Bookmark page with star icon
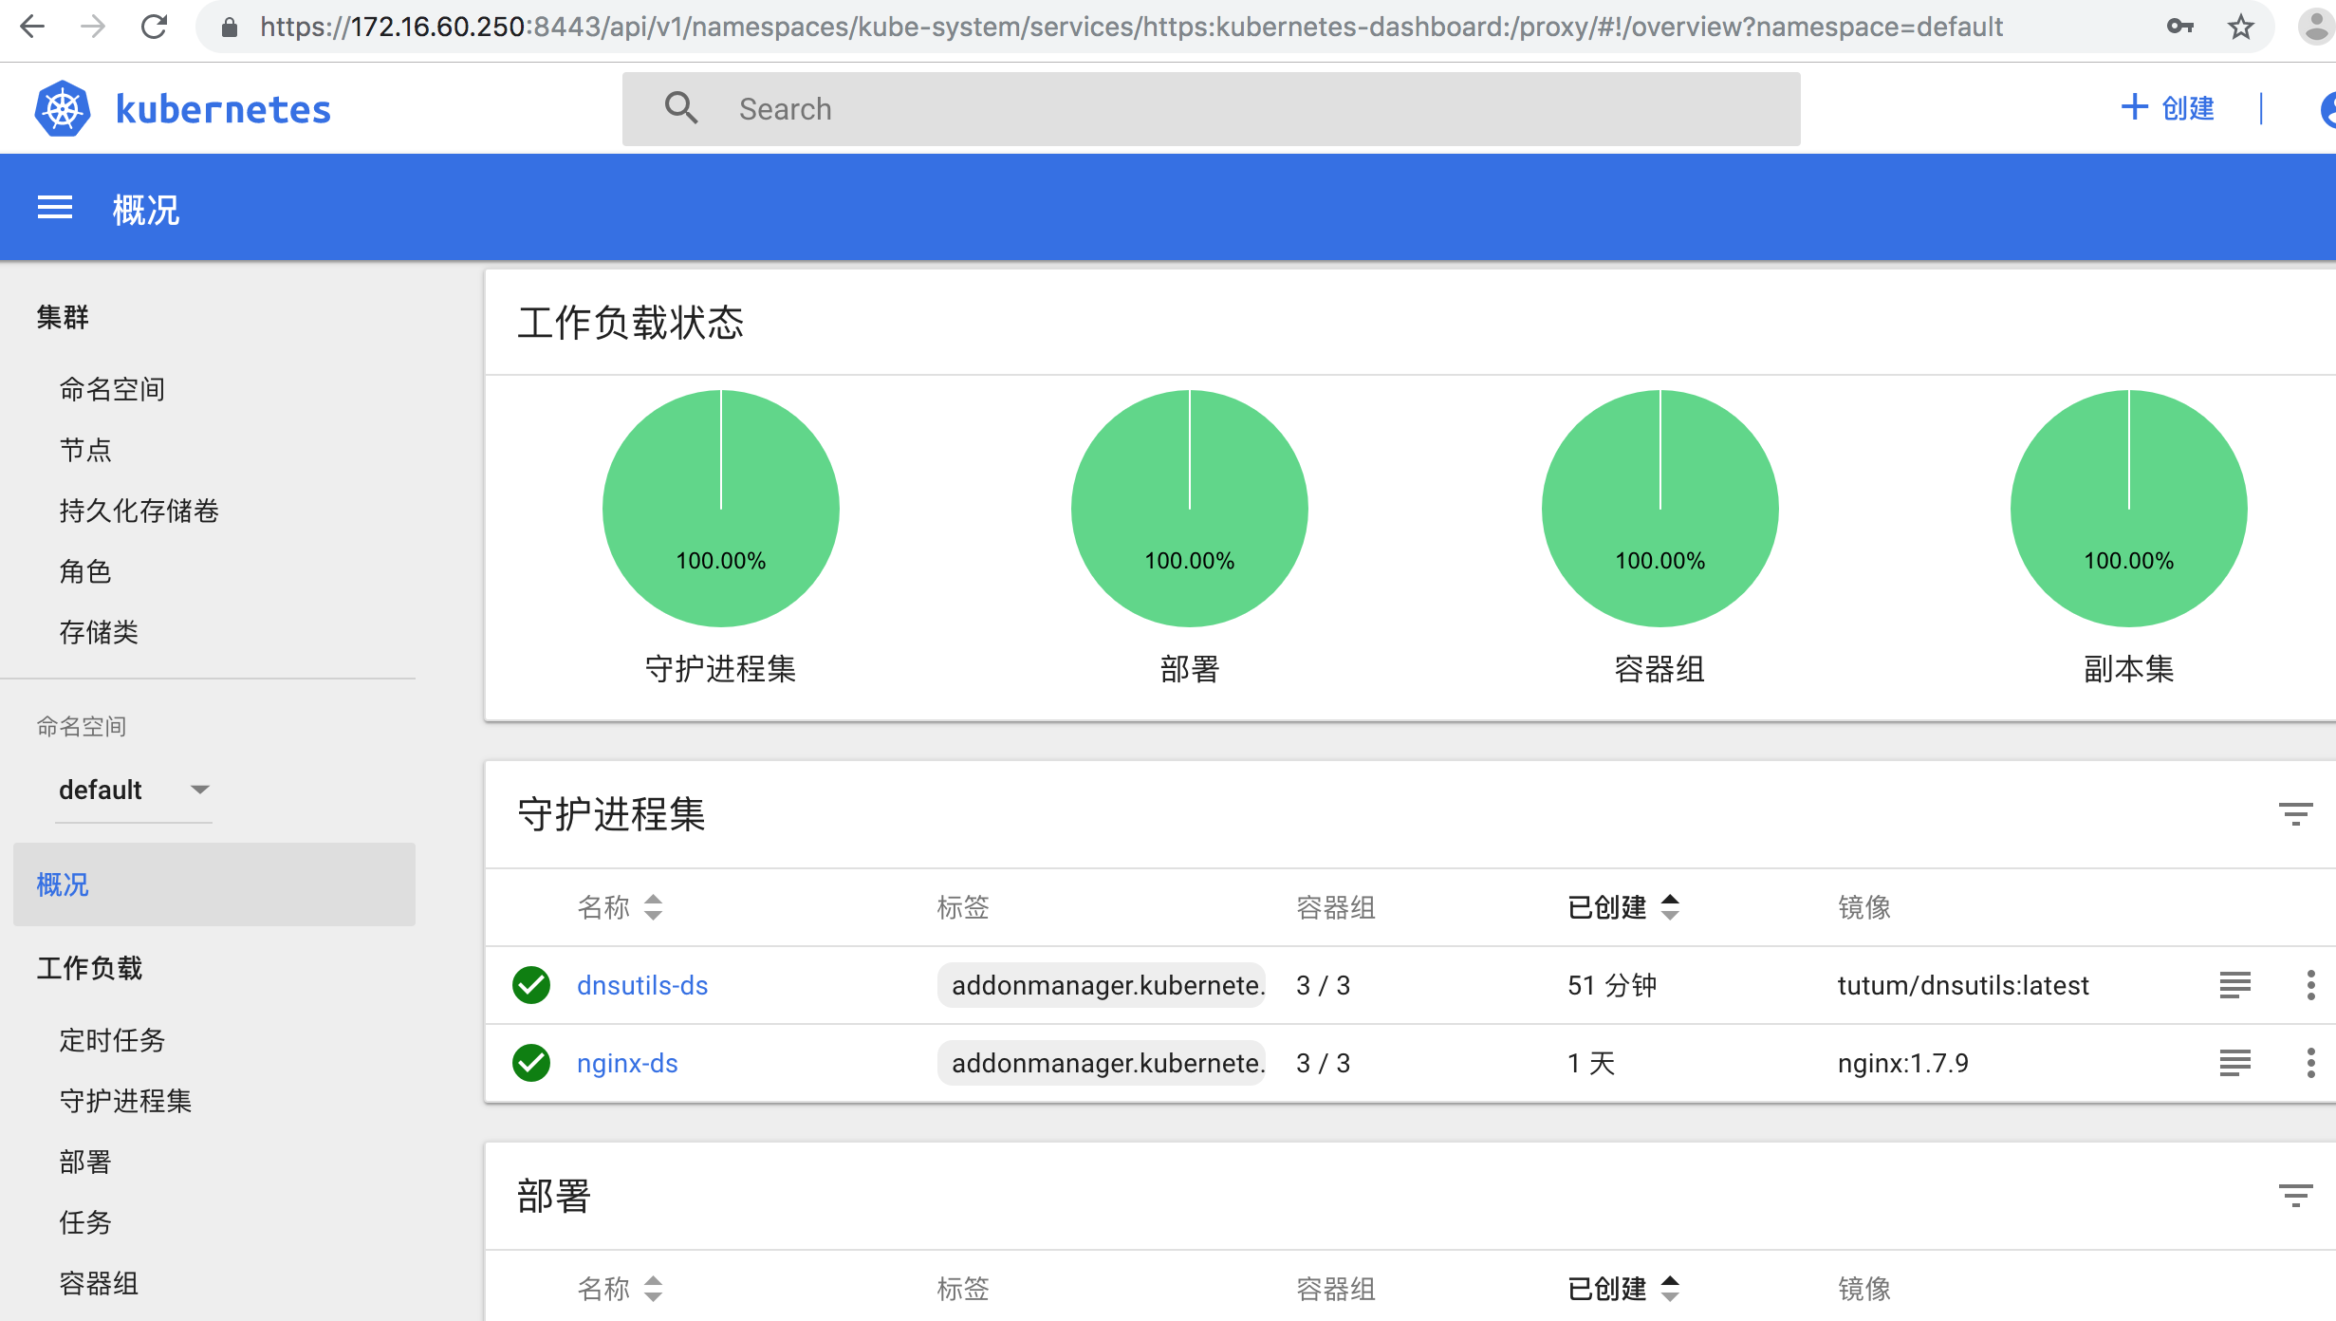Screen dimensions: 2336x1321 click(2241, 27)
